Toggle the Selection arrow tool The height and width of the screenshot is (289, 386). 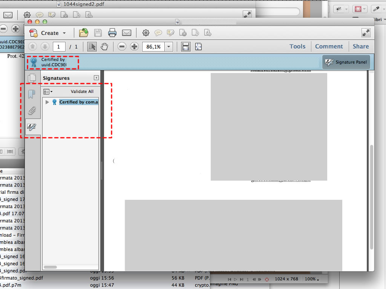tap(92, 47)
